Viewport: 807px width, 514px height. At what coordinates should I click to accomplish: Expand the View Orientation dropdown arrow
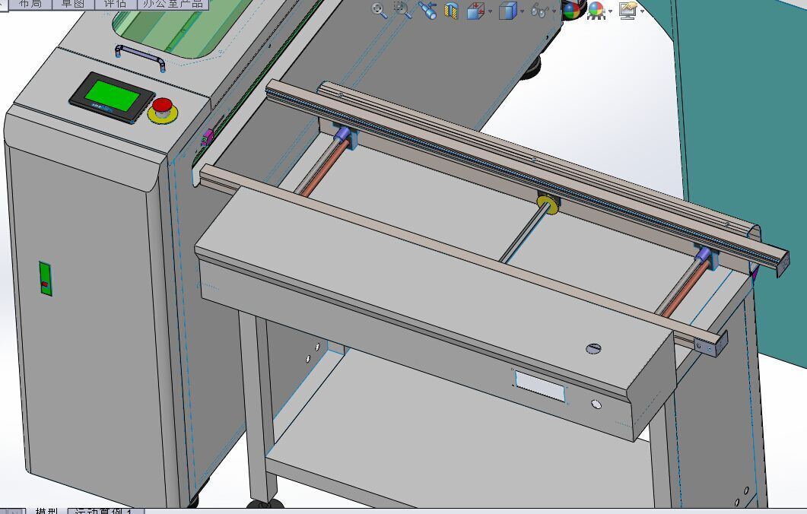click(x=490, y=11)
